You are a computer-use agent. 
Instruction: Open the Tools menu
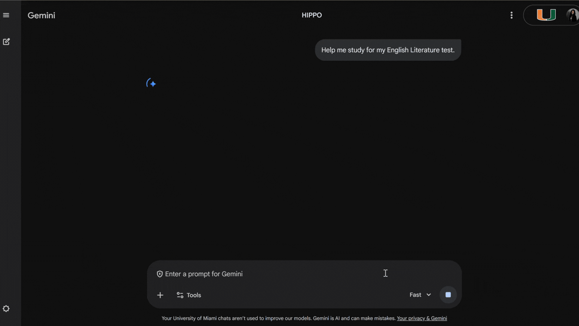click(189, 295)
